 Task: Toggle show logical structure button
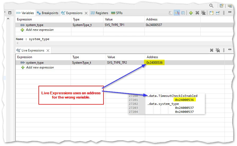click(177, 13)
